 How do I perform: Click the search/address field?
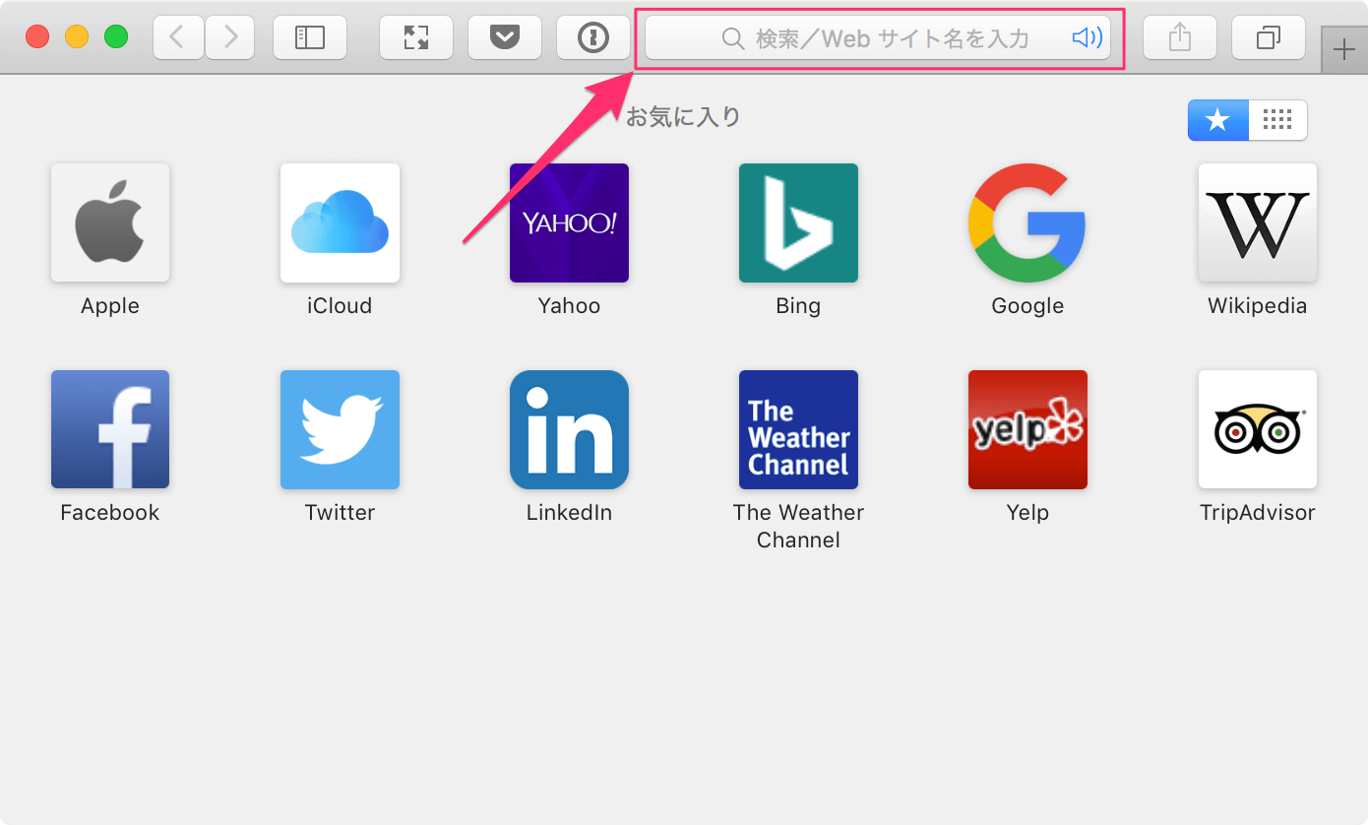(878, 38)
